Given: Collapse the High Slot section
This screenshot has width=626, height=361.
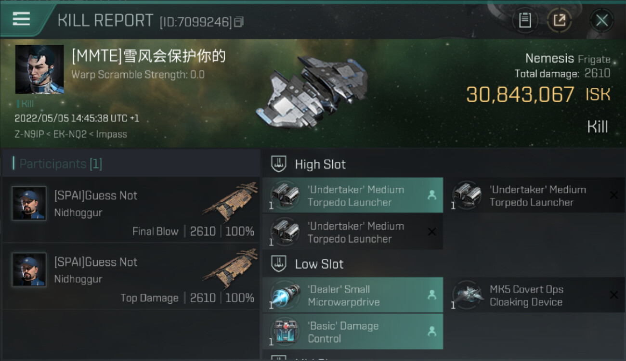Looking at the screenshot, I should pos(308,164).
